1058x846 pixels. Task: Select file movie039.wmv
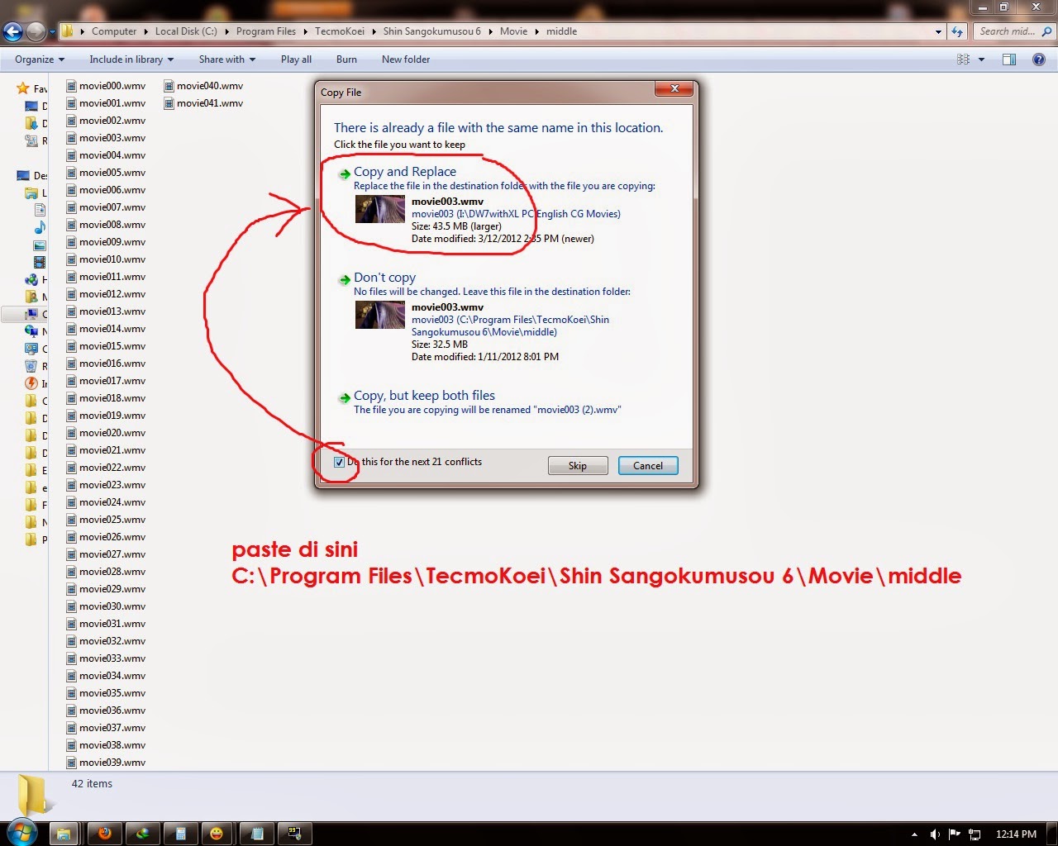coord(106,763)
